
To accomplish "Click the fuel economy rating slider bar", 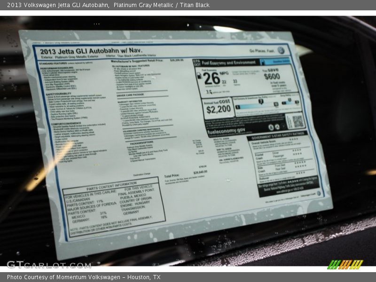I will coord(257,106).
